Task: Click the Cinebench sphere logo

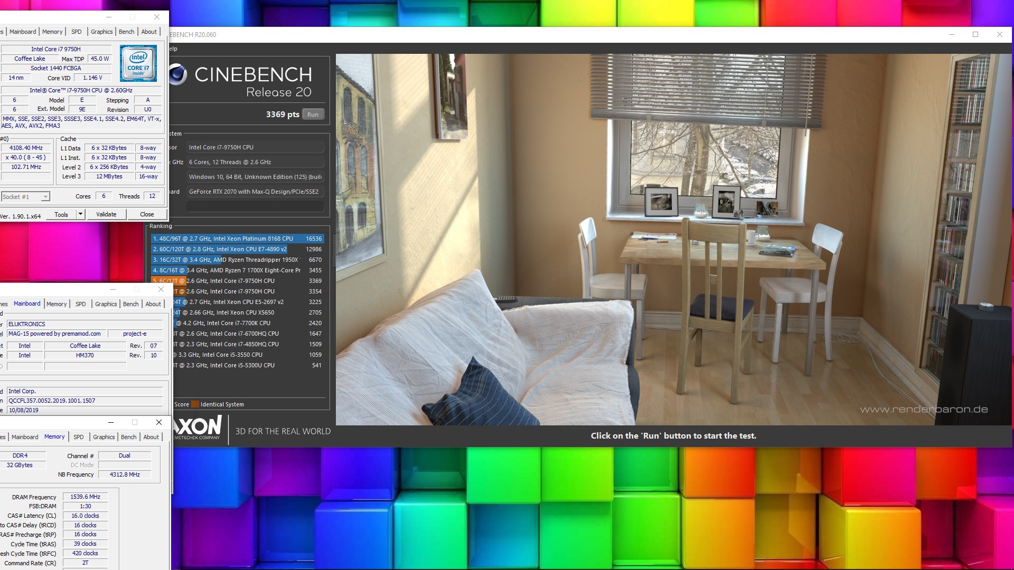Action: point(178,74)
